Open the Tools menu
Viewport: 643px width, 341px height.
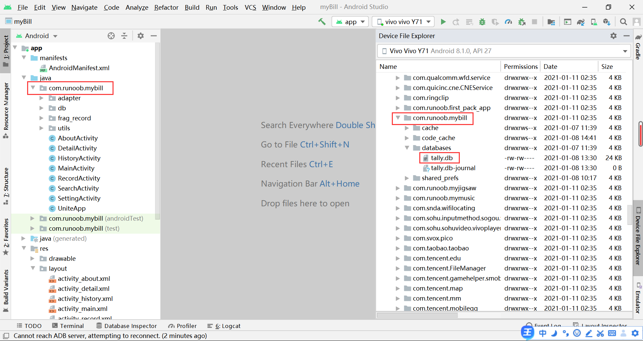pyautogui.click(x=230, y=7)
